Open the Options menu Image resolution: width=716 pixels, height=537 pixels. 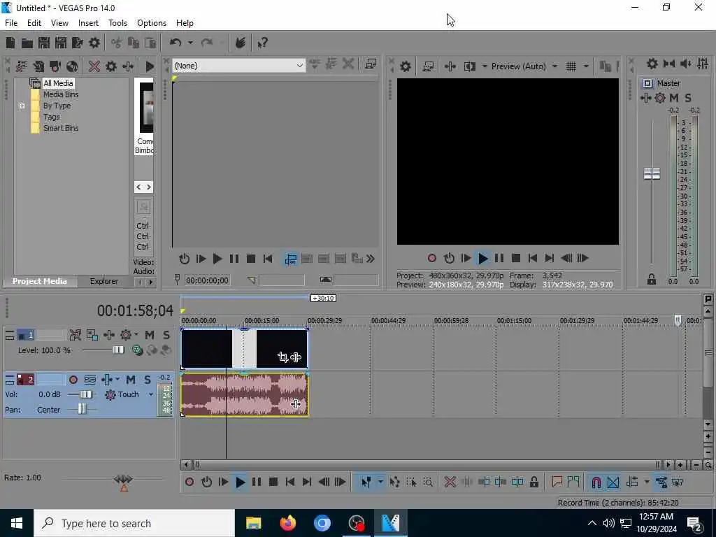click(x=152, y=23)
